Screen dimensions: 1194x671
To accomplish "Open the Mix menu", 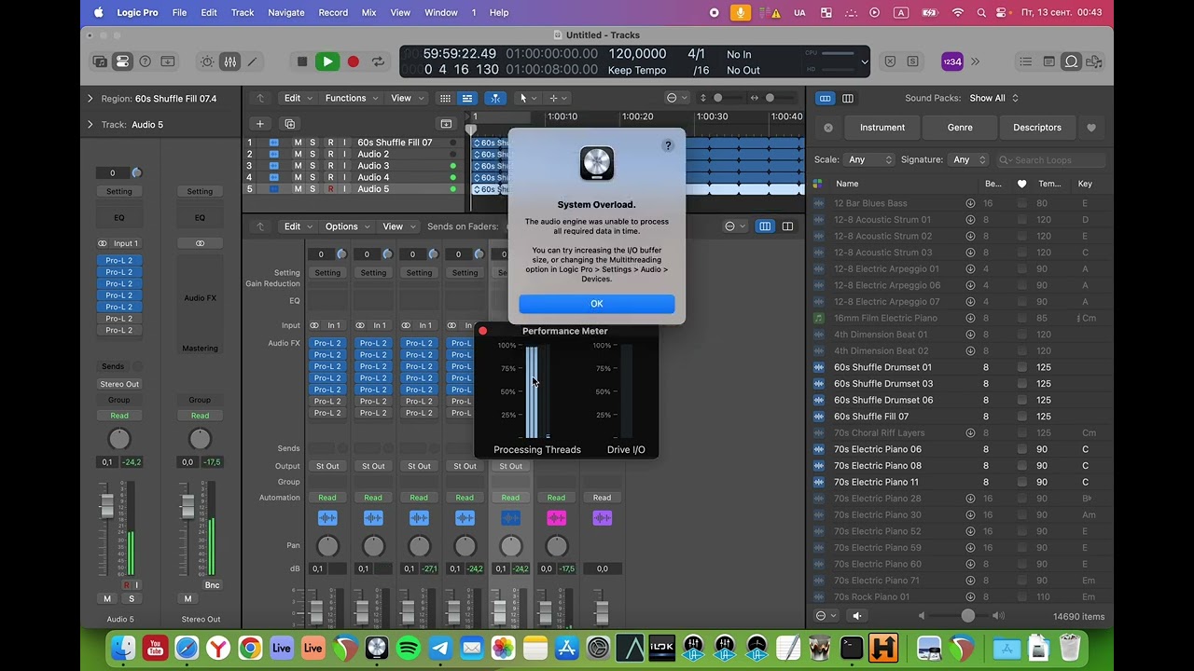I will pyautogui.click(x=368, y=12).
